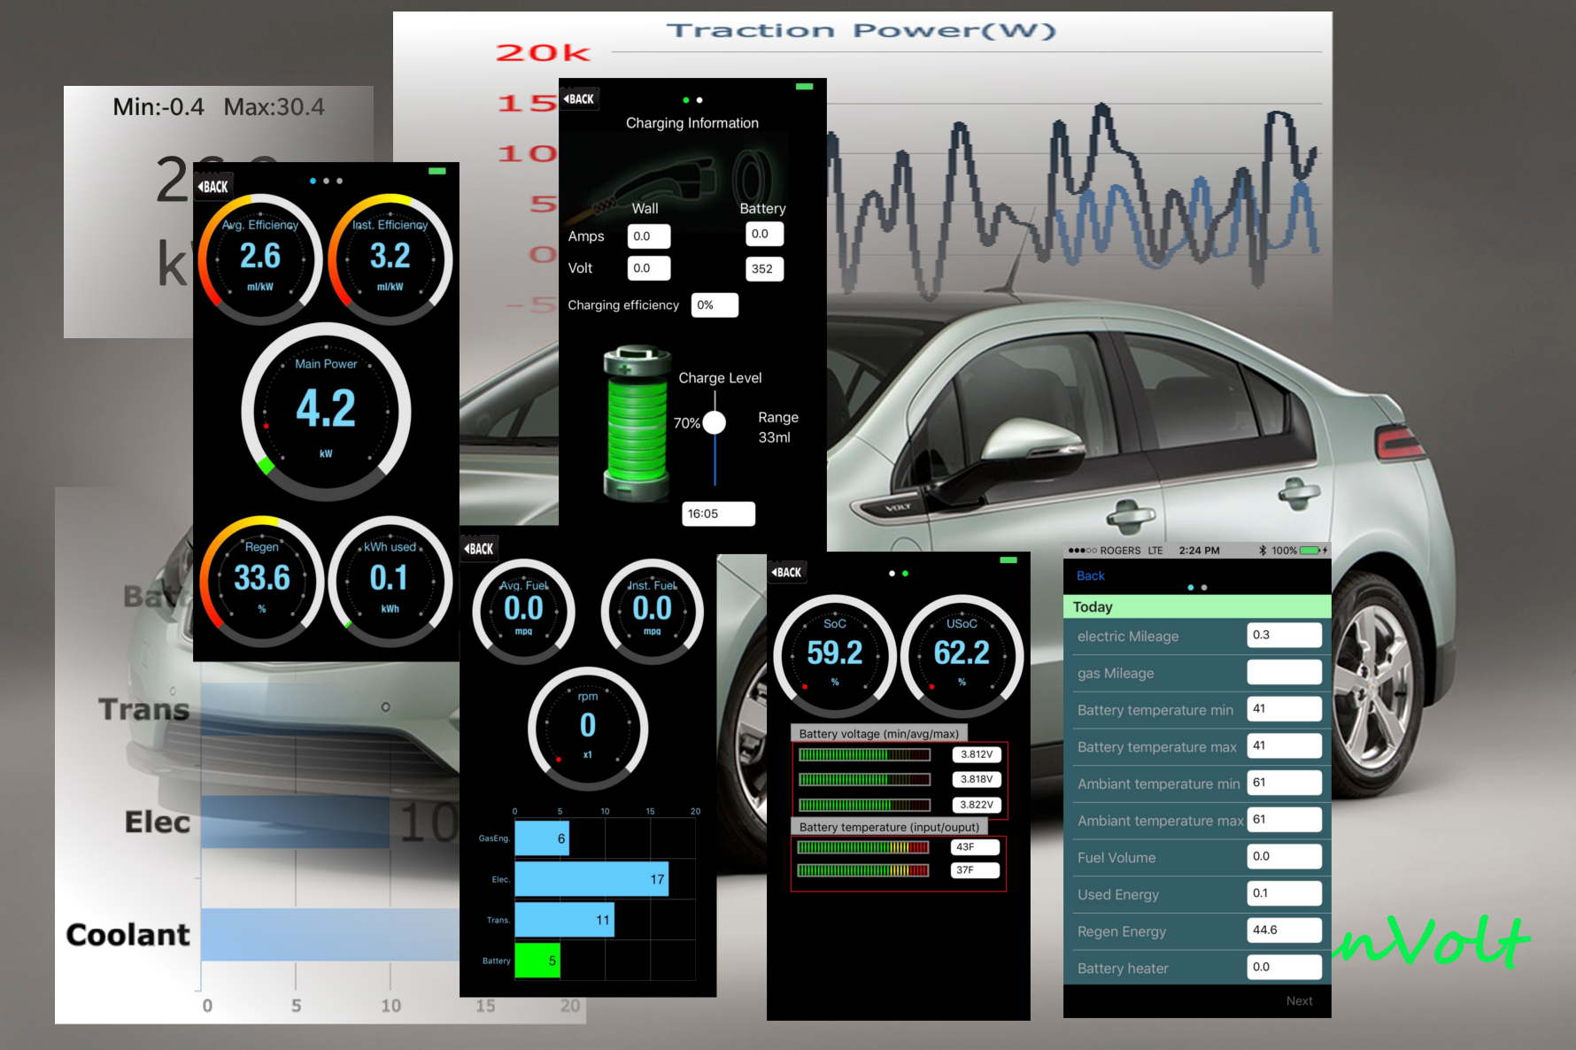Adjust the Charge Level slider handle at 70%
The image size is (1576, 1050).
click(x=714, y=422)
